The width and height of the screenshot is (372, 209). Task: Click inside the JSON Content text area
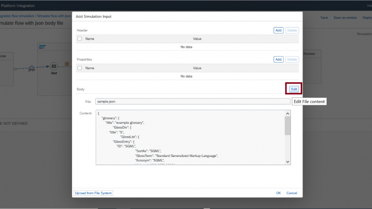point(190,137)
